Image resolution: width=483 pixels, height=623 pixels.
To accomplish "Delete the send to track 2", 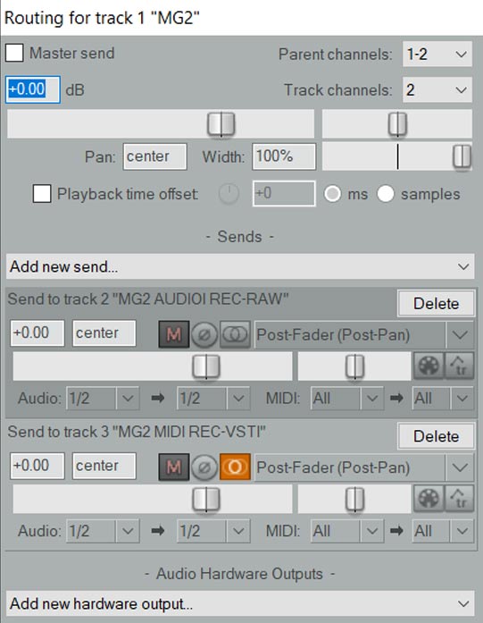I will 436,304.
